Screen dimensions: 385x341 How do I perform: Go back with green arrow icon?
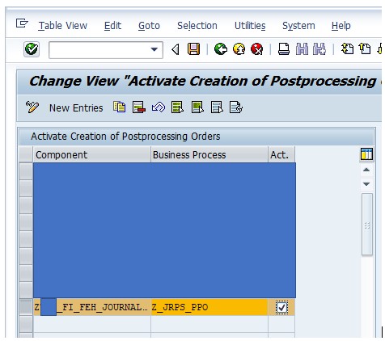221,49
